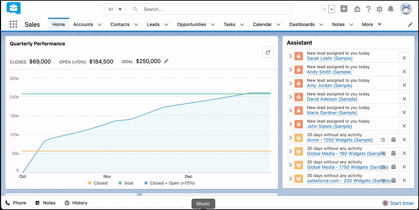Open the Setup gear icon
The height and width of the screenshot is (210, 419).
pyautogui.click(x=380, y=9)
